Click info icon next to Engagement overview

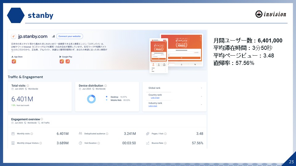42,119
